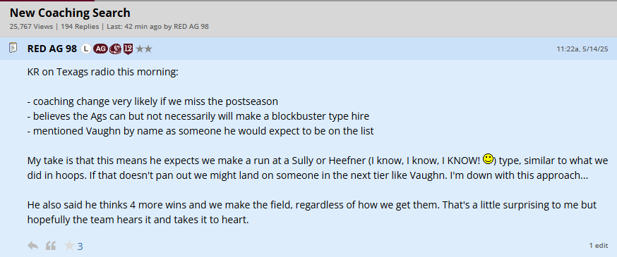Click the post document icon beside the username

[13, 49]
